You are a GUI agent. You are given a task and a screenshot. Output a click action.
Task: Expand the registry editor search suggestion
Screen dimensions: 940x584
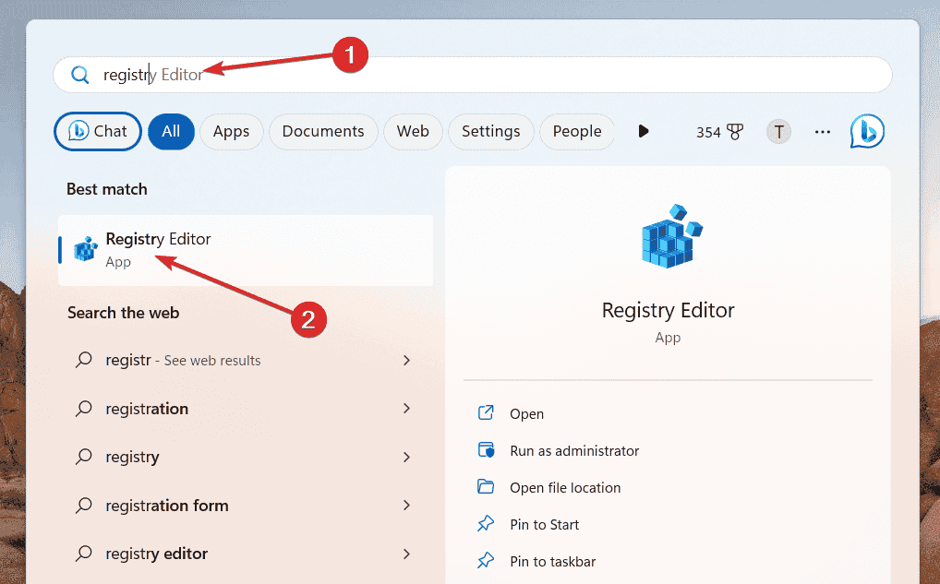click(406, 554)
